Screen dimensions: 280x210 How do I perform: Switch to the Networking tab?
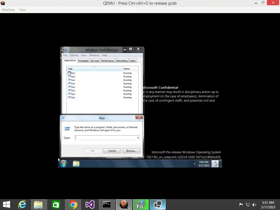tap(122, 61)
